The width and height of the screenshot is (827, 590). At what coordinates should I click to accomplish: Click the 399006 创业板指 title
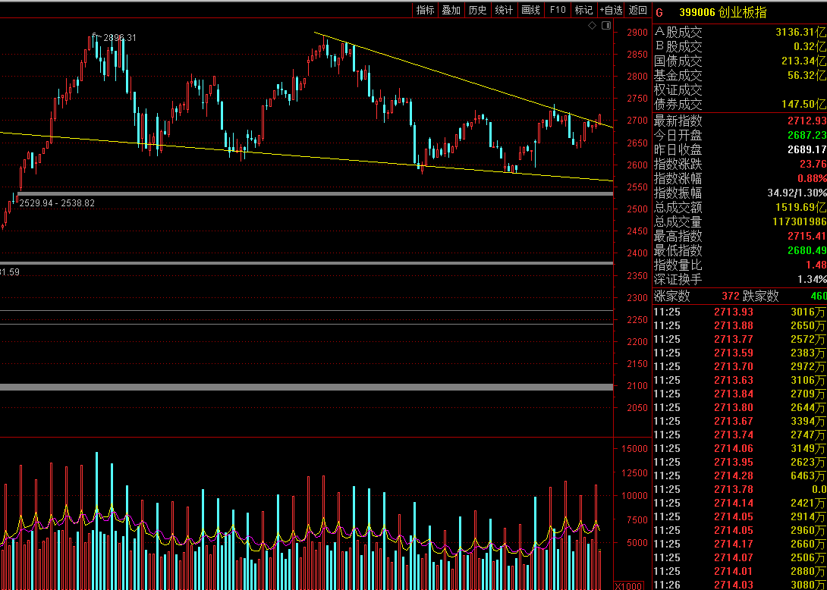pyautogui.click(x=722, y=12)
